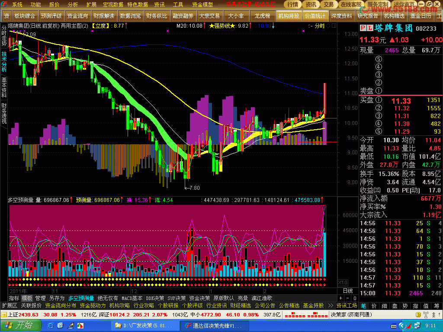Open the 宏观数据 menu
Image resolution: width=443 pixels, height=332 pixels.
pyautogui.click(x=113, y=4)
